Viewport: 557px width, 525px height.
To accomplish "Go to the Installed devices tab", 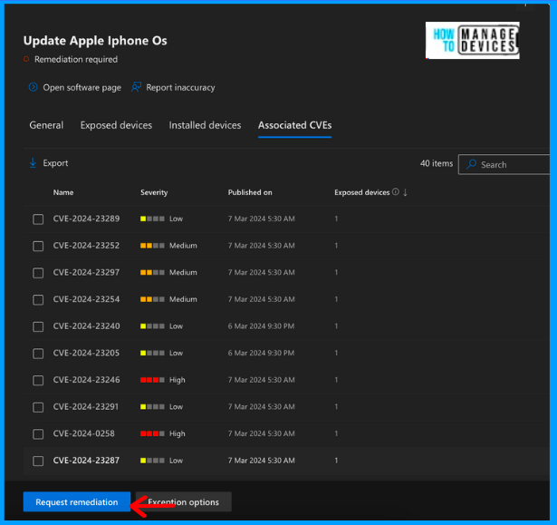I will (205, 125).
